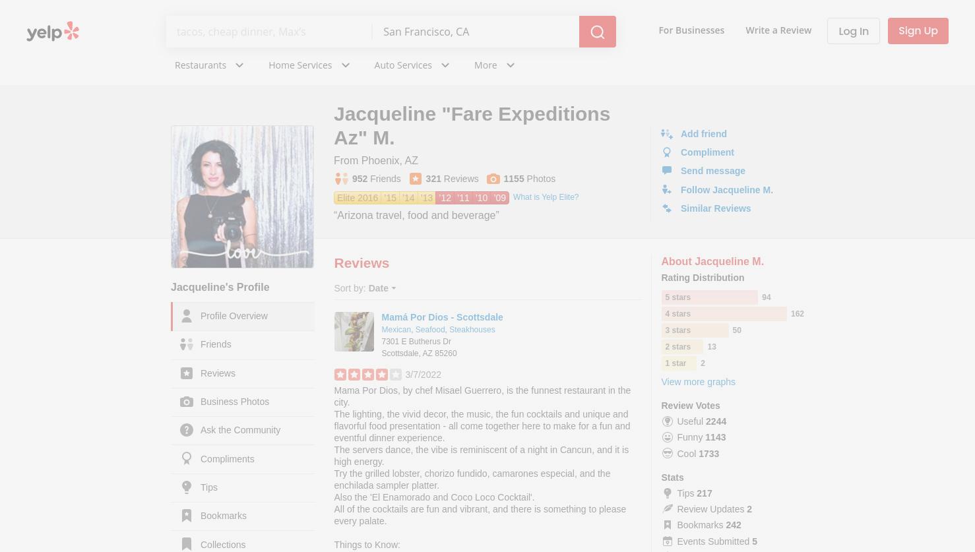Click the 4 stars rating distribution bar

[724, 314]
